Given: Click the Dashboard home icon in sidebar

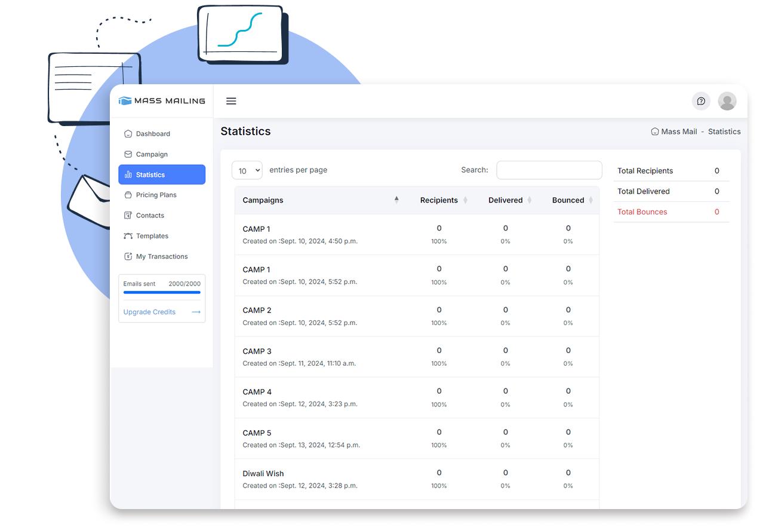Looking at the screenshot, I should (x=128, y=134).
